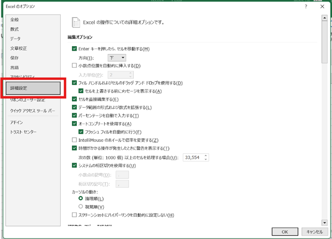Viewport: 332px width, 239px height.
Task: Toggle 'Enter キーを押したら、セルを移動する' checkbox
Action: 75,49
